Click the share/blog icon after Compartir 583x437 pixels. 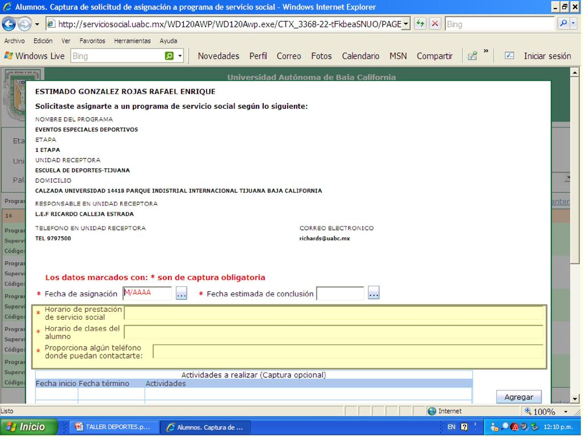(472, 56)
